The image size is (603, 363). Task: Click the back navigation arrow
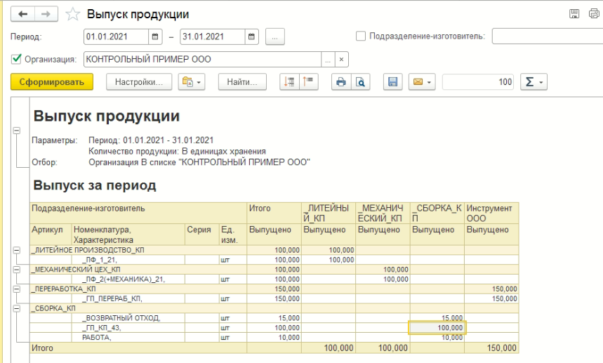23,14
